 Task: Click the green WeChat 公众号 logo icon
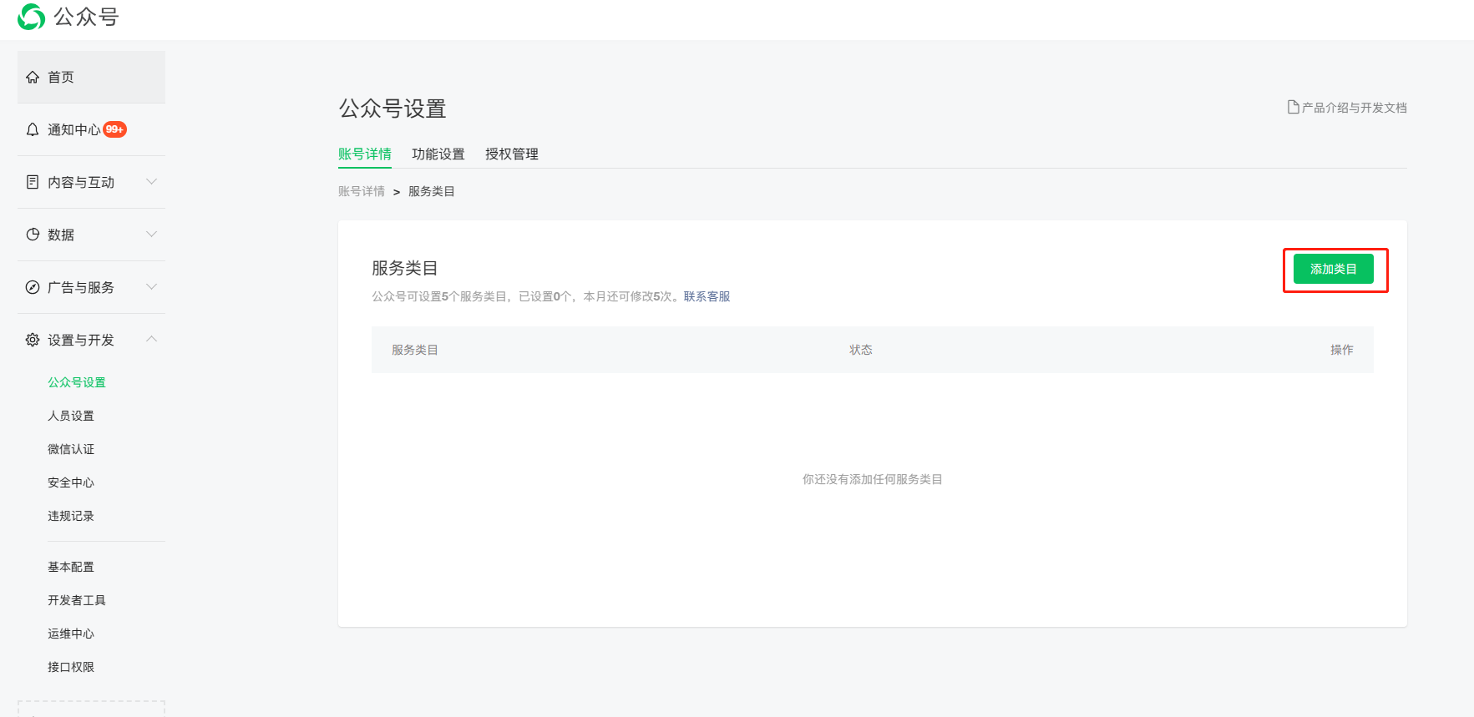click(x=32, y=17)
